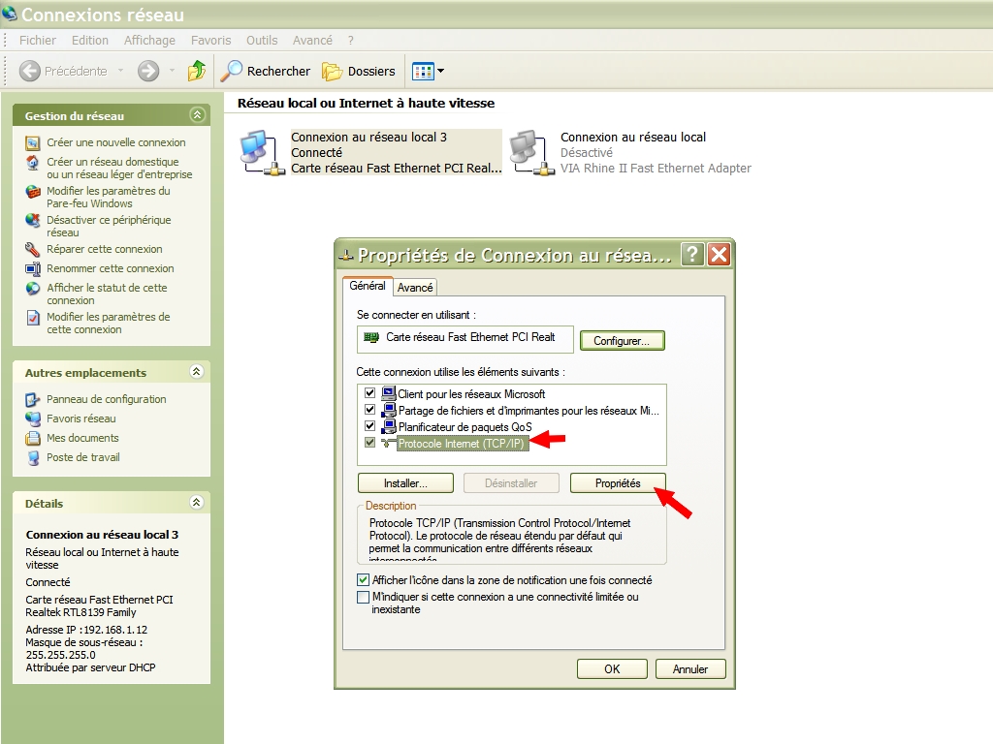Screen dimensions: 993x744
Task: Click the dialog's help question mark icon
Action: tap(692, 255)
